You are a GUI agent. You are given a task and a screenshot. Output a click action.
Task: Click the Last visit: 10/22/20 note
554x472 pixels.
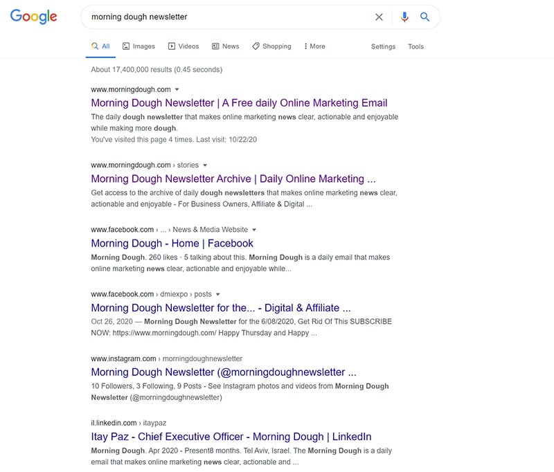pos(226,139)
